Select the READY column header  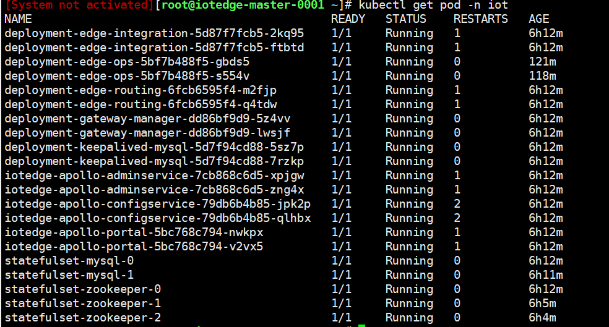coord(348,19)
